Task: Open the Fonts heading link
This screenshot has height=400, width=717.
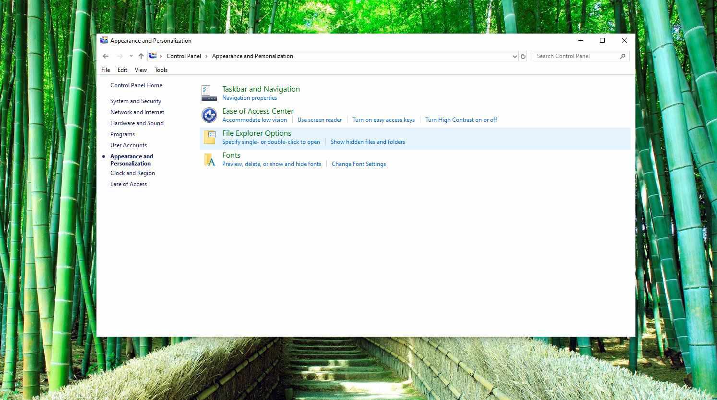Action: point(231,155)
